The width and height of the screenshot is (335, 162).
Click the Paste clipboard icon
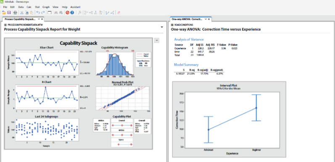(x=32, y=13)
